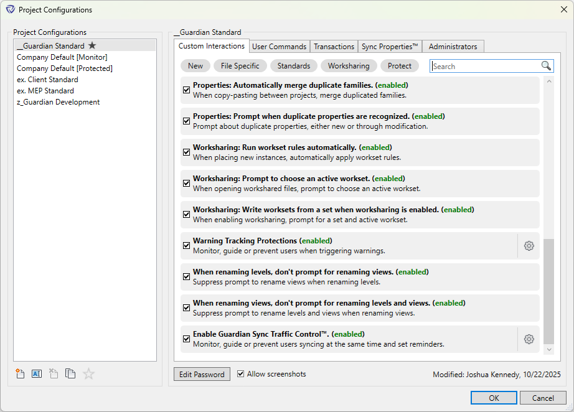
Task: Click description 'Suppress prompt to rename views when renaming levels.'
Action: 286,282
